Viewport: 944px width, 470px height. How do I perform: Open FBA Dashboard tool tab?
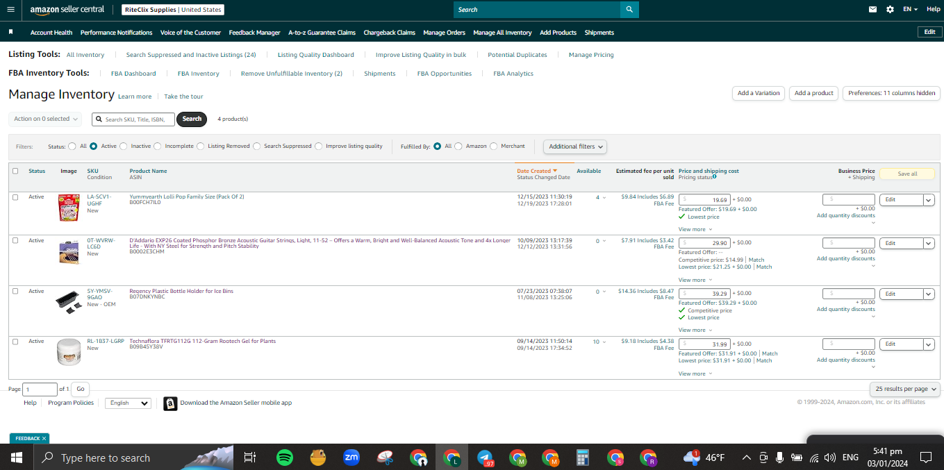coord(133,74)
